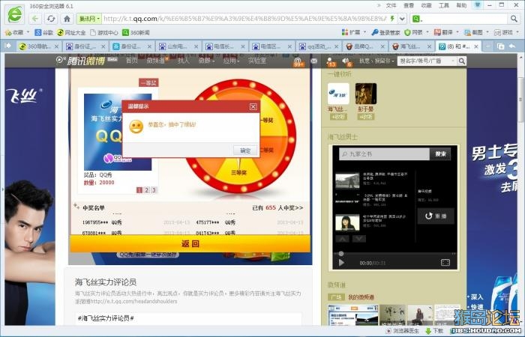The image size is (525, 337).
Task: Close the 360导航 tab
Action: (56, 46)
